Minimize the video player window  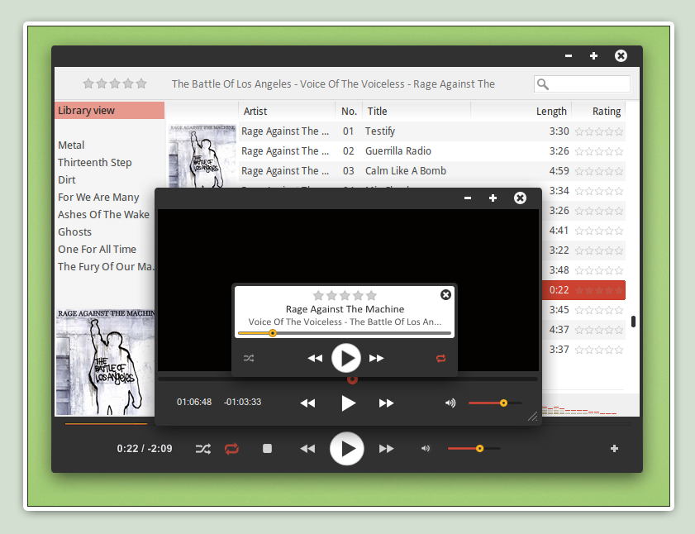click(468, 198)
